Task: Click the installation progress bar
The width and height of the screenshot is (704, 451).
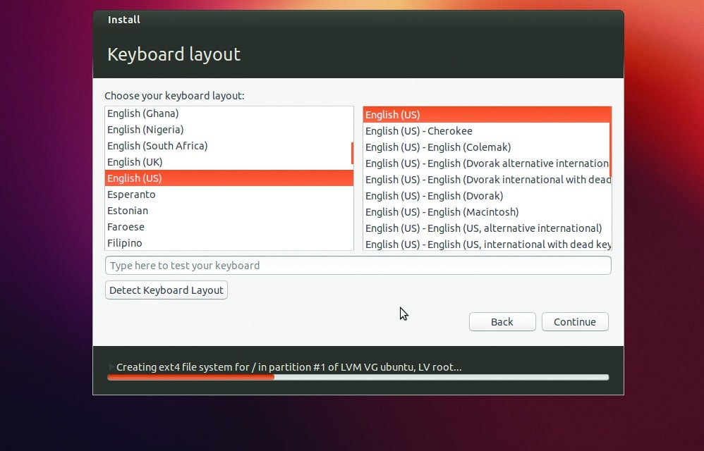Action: [x=358, y=377]
